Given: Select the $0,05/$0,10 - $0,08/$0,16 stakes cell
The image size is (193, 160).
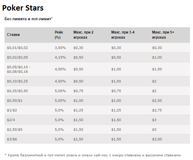Looking at the screenshot, I should tap(19, 69).
